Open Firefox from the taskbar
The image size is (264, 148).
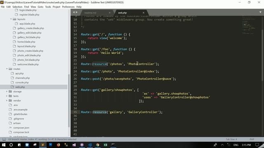click(58, 145)
